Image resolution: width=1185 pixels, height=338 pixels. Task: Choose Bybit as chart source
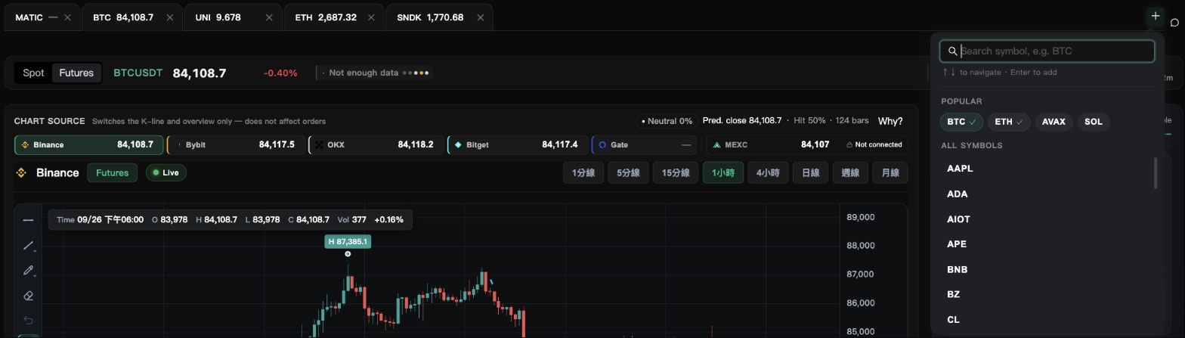click(x=235, y=144)
